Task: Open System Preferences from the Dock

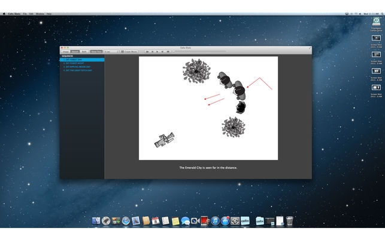Action: [x=235, y=221]
